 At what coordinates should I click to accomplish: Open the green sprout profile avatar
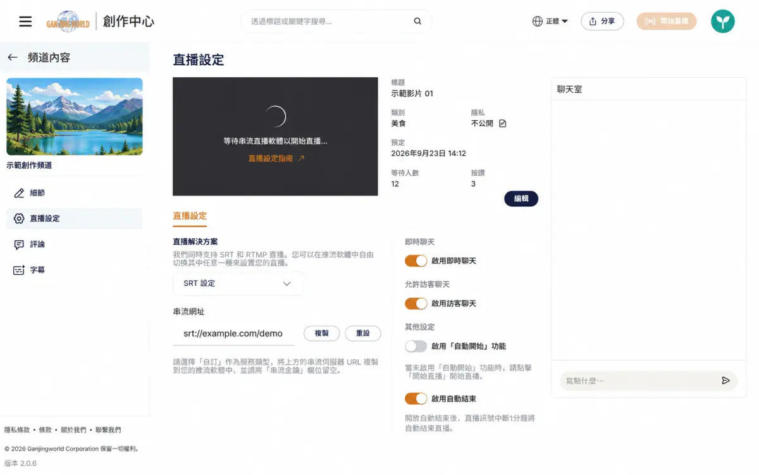coord(723,22)
